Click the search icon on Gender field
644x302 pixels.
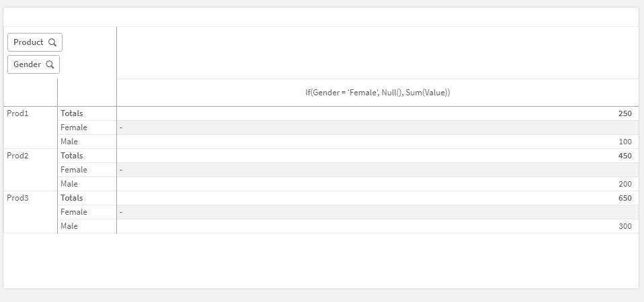pyautogui.click(x=50, y=65)
